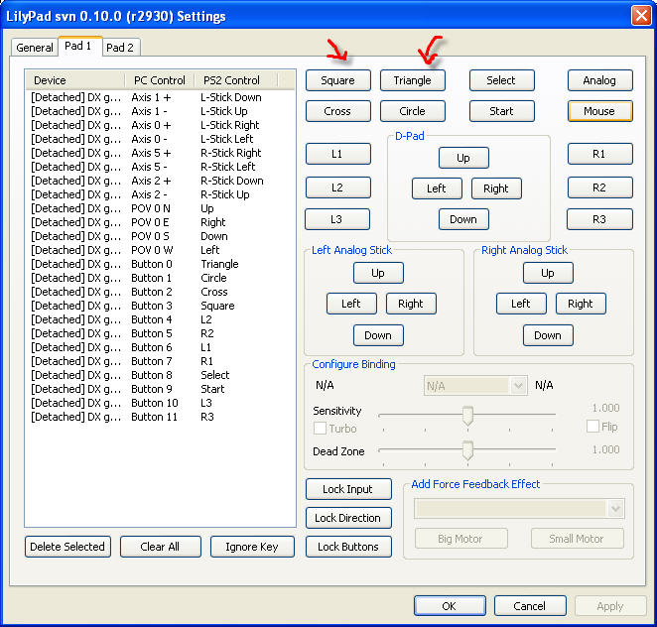The image size is (657, 627).
Task: Select the Axis 0 - L-Stick Left row
Action: click(160, 139)
